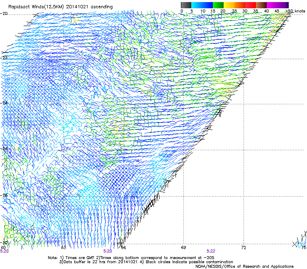The height and width of the screenshot is (269, 307).
Task: Select the yellow-orange 20-25 knots color band
Action: click(x=229, y=5)
